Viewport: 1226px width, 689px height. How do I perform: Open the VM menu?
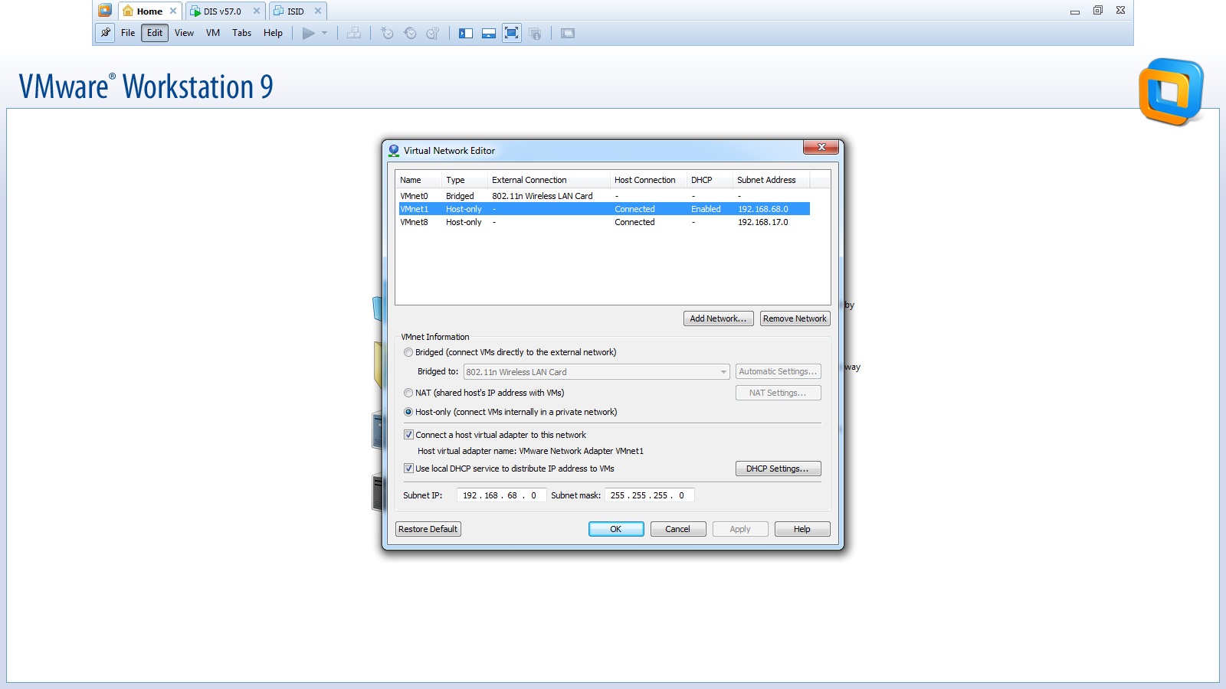pyautogui.click(x=213, y=33)
